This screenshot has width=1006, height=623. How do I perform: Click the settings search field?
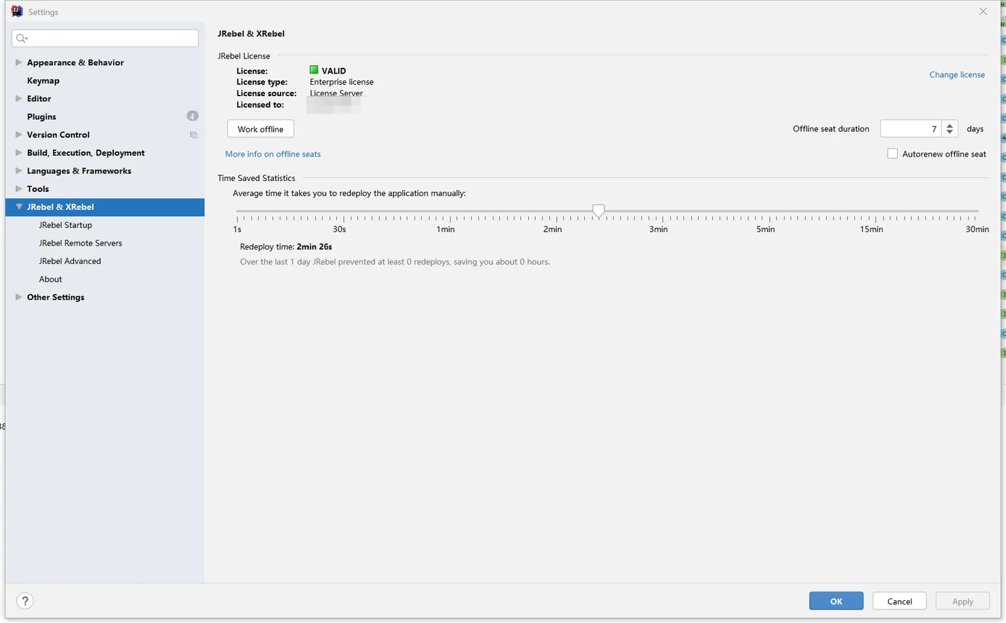click(105, 38)
